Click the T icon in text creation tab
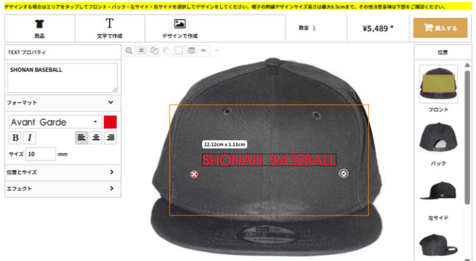The height and width of the screenshot is (261, 476). pyautogui.click(x=110, y=23)
